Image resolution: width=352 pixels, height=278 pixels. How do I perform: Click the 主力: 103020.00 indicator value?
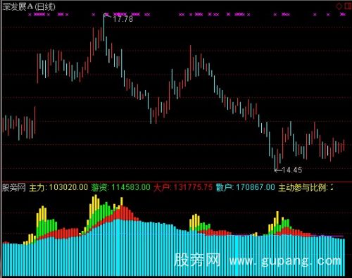pyautogui.click(x=58, y=187)
